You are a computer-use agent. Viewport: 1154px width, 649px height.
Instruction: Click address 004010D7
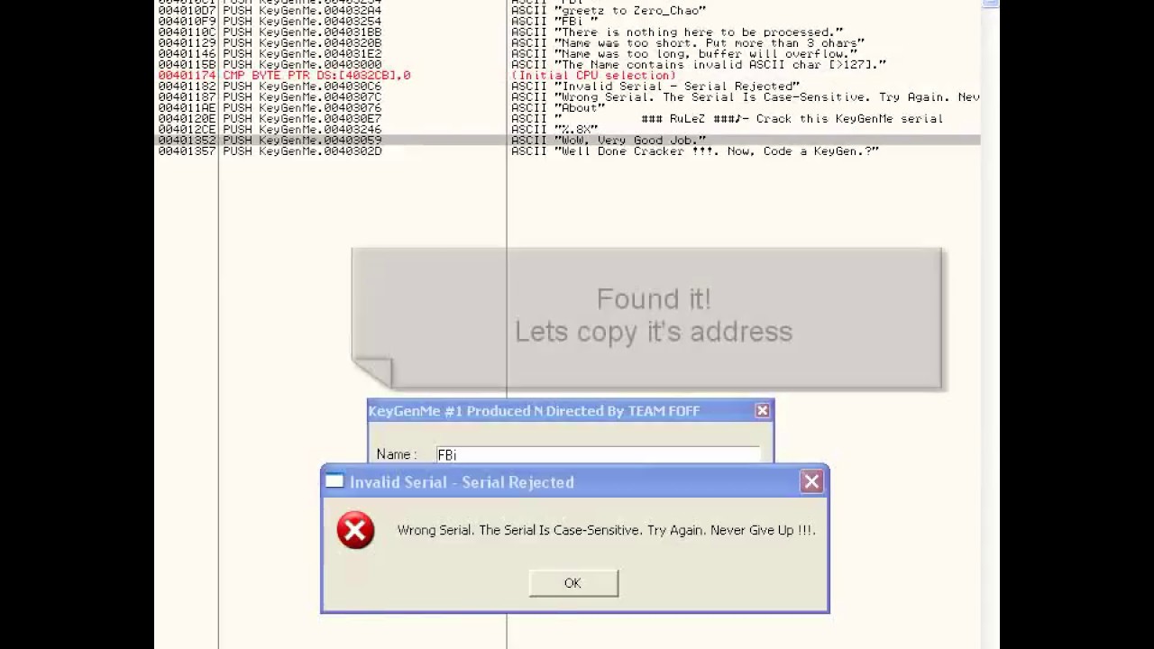click(x=187, y=11)
